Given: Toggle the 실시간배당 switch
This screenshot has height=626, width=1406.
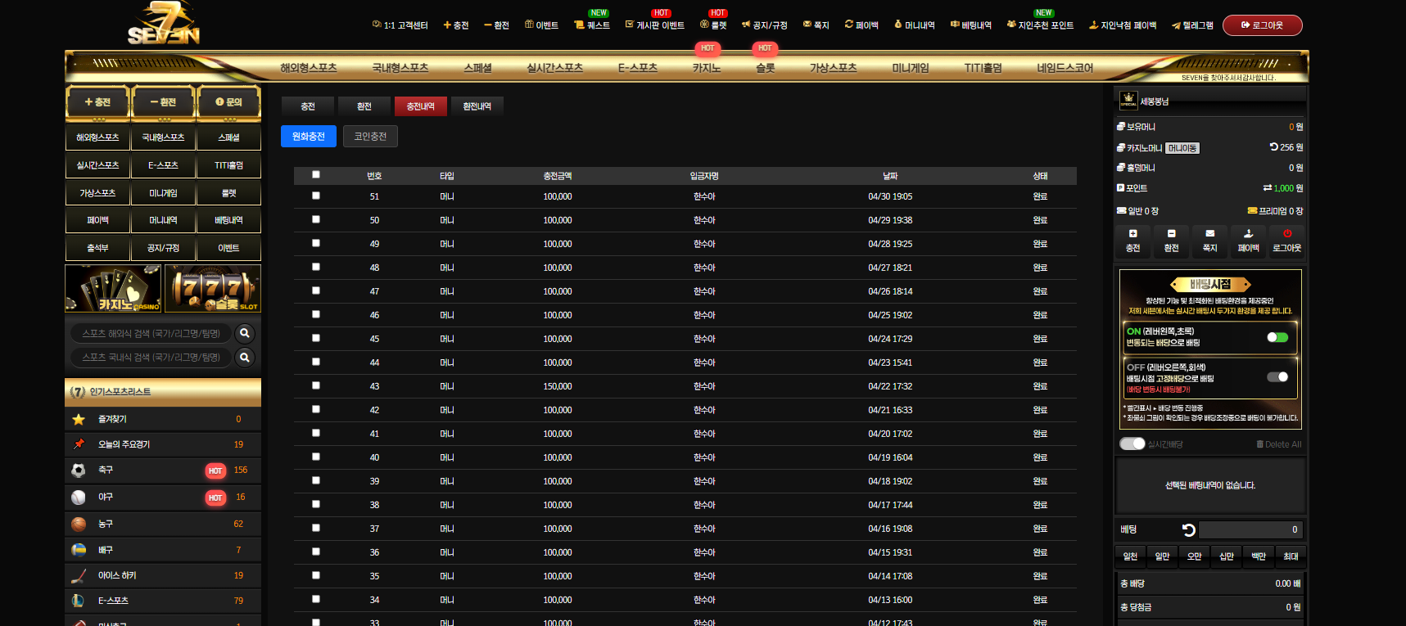Looking at the screenshot, I should pos(1132,444).
